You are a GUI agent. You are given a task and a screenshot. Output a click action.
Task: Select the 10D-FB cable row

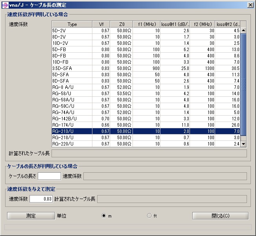(146, 62)
